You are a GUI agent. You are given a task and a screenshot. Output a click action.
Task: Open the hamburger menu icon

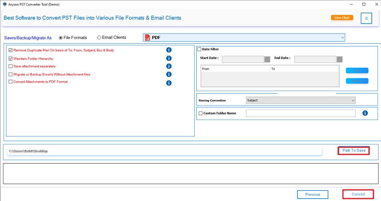pos(366,18)
